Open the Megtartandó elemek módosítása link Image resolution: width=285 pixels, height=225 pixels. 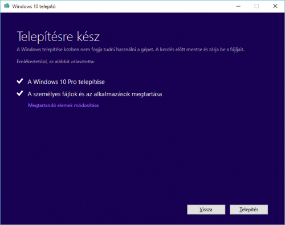pos(63,105)
